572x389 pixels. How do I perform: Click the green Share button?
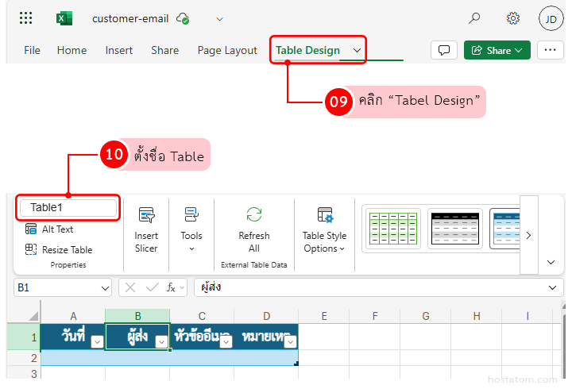click(x=497, y=50)
